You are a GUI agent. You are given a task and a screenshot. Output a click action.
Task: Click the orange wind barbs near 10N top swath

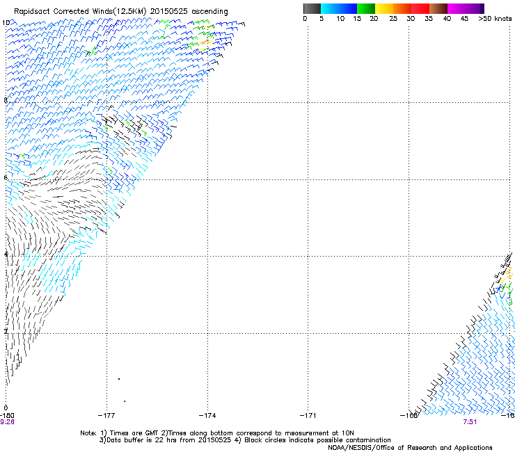click(x=205, y=42)
